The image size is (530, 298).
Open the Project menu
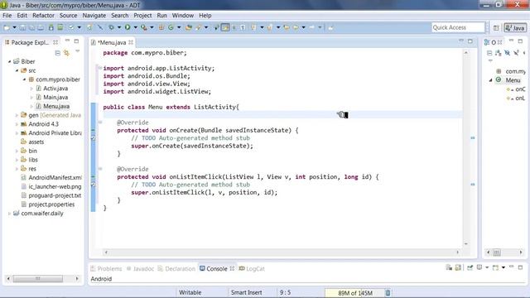tap(142, 16)
